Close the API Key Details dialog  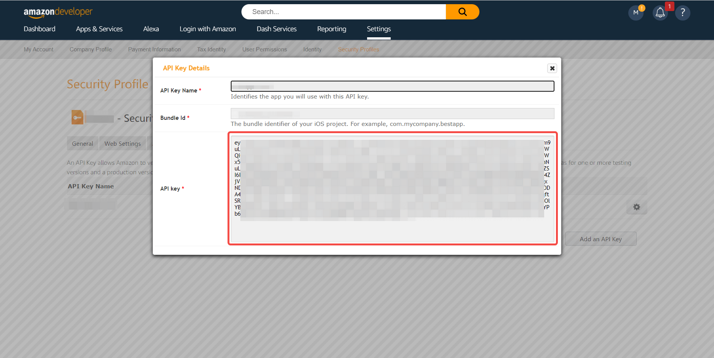[x=552, y=68]
